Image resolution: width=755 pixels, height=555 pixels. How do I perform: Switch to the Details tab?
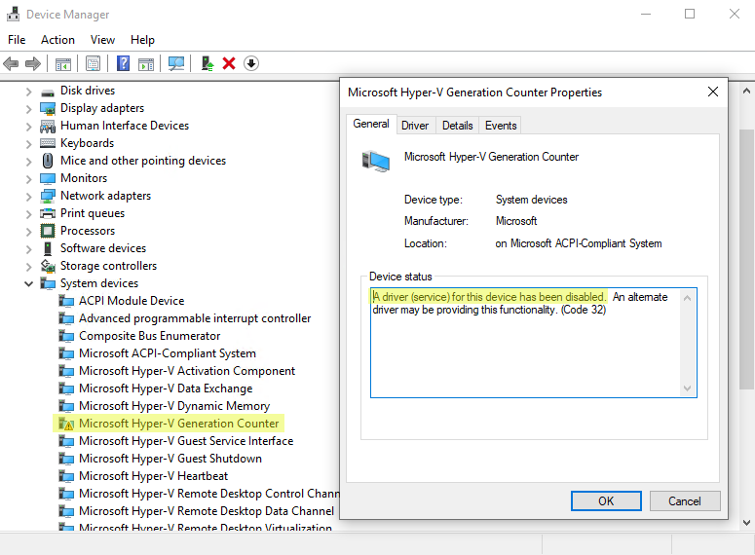(458, 126)
